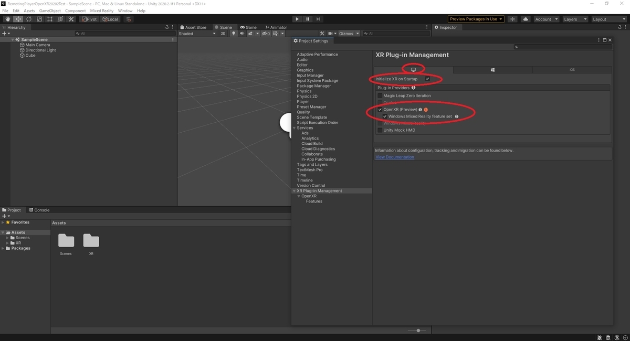Screen dimensions: 630x341
Task: Collapse Services in Project Settings
Action: 294,128
